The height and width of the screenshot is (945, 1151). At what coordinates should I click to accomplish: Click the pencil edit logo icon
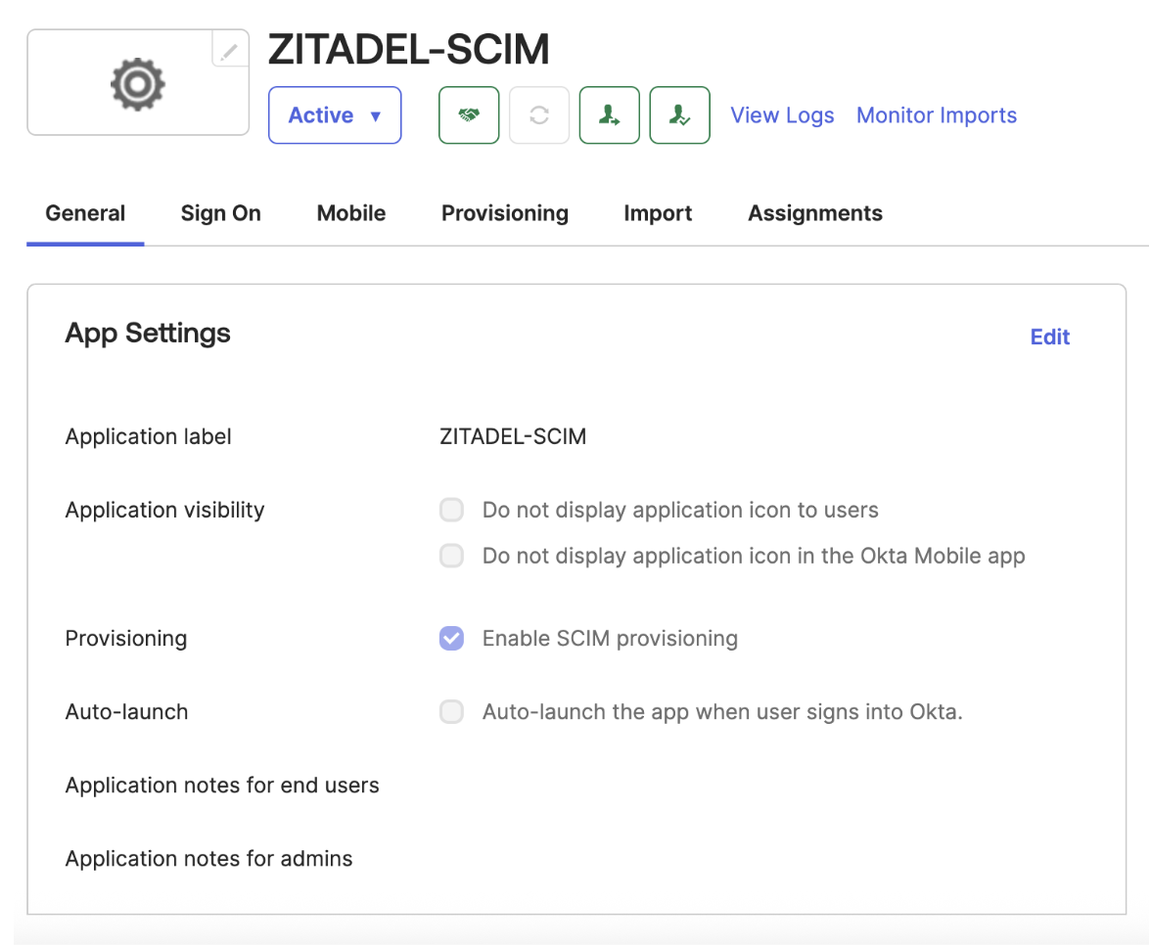(230, 50)
